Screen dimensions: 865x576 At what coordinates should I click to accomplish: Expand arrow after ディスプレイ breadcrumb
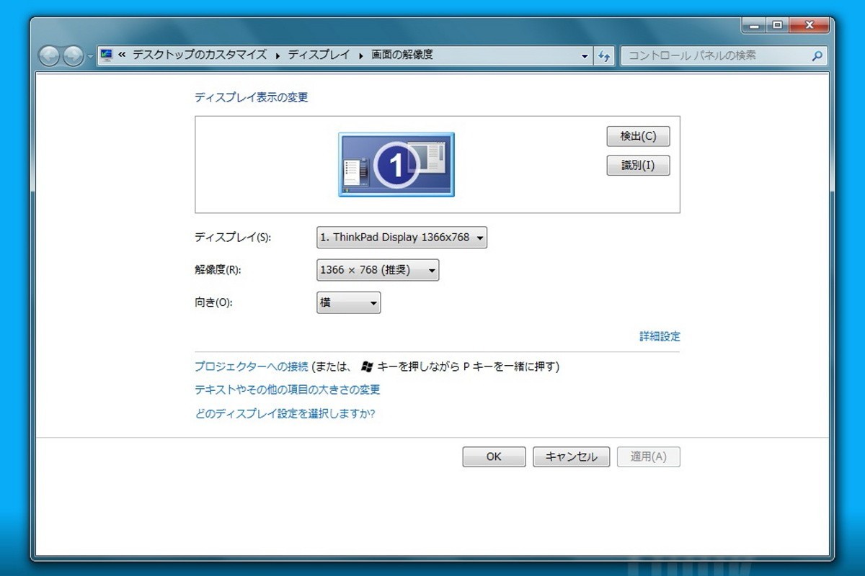point(360,55)
